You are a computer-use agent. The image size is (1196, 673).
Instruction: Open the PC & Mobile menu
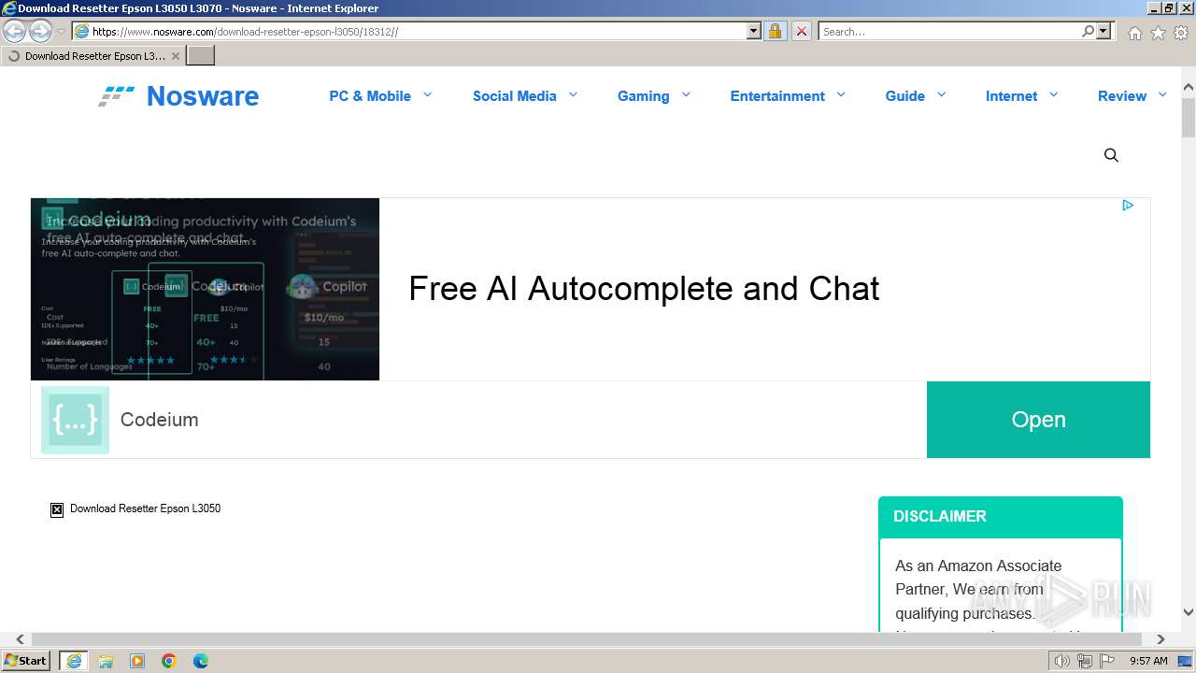click(370, 95)
